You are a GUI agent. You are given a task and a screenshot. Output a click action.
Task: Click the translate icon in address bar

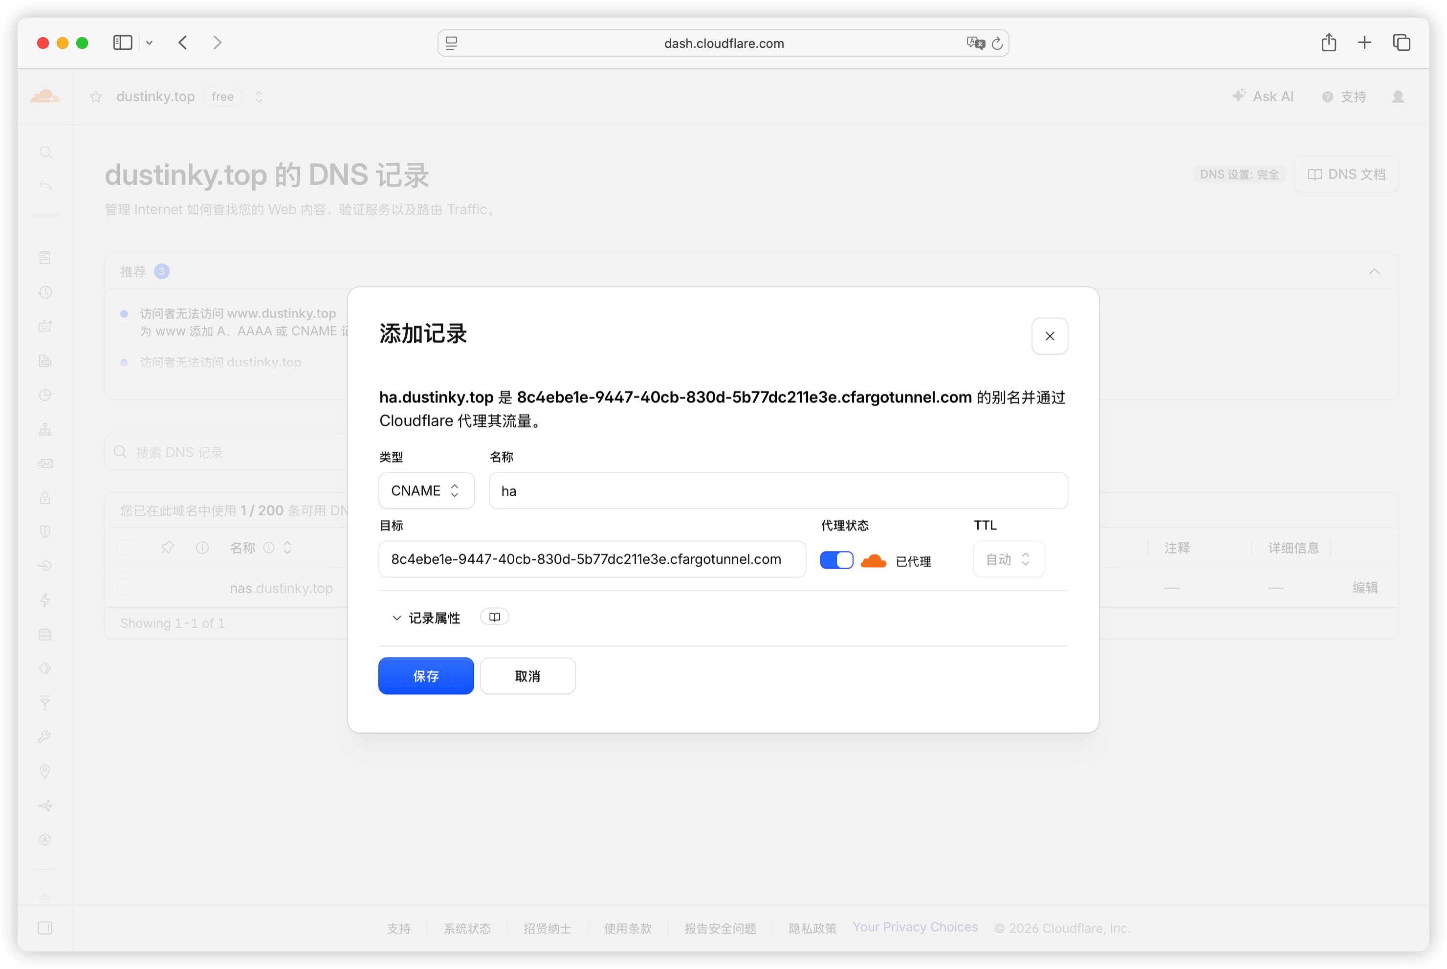point(976,43)
